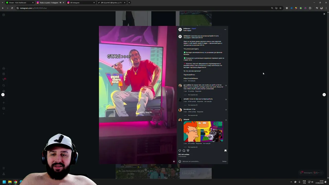Open emoji picker in comment box
This screenshot has height=185, width=329.
point(180,161)
